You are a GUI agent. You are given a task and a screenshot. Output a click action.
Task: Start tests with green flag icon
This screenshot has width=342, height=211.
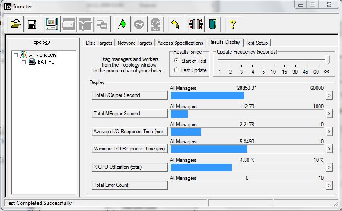coord(122,24)
